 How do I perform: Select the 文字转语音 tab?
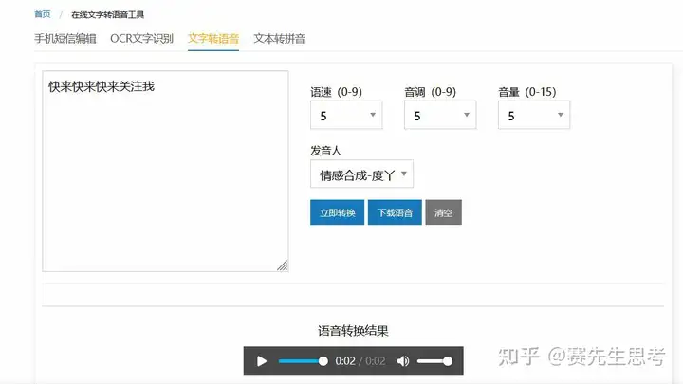213,39
